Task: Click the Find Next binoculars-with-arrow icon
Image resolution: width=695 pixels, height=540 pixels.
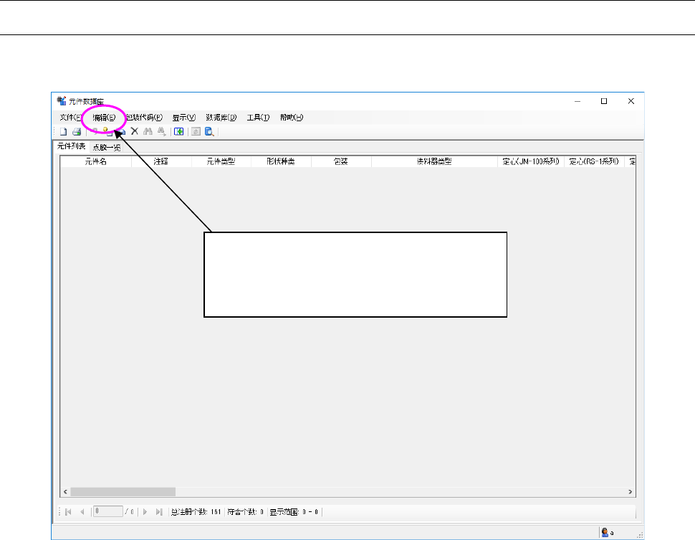Action: tap(161, 131)
